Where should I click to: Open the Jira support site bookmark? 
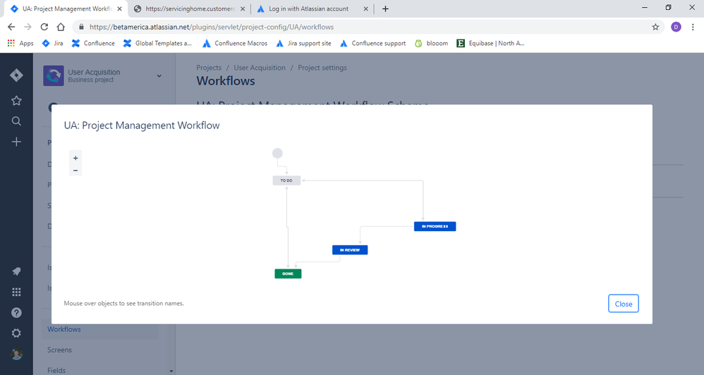(303, 43)
